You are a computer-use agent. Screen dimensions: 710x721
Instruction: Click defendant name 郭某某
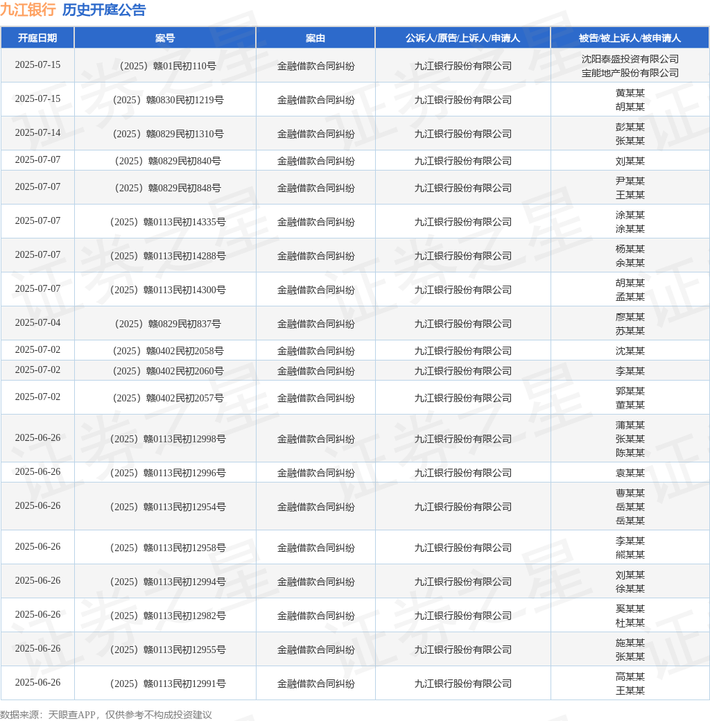(630, 391)
